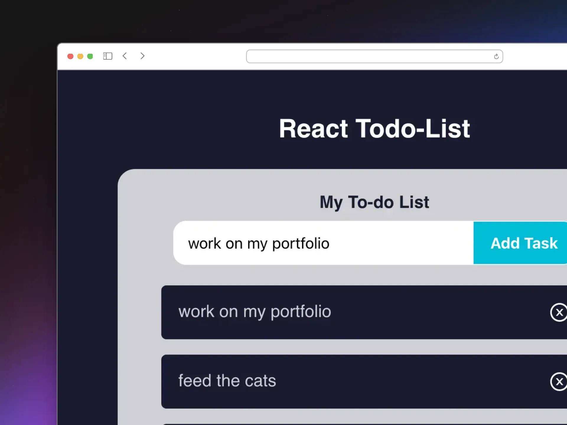Click the page reload icon in address bar
This screenshot has width=567, height=425.
496,56
